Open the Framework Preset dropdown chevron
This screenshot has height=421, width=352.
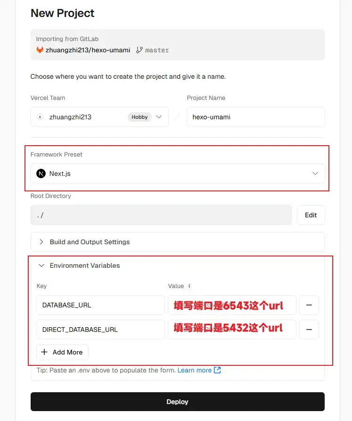click(x=315, y=173)
